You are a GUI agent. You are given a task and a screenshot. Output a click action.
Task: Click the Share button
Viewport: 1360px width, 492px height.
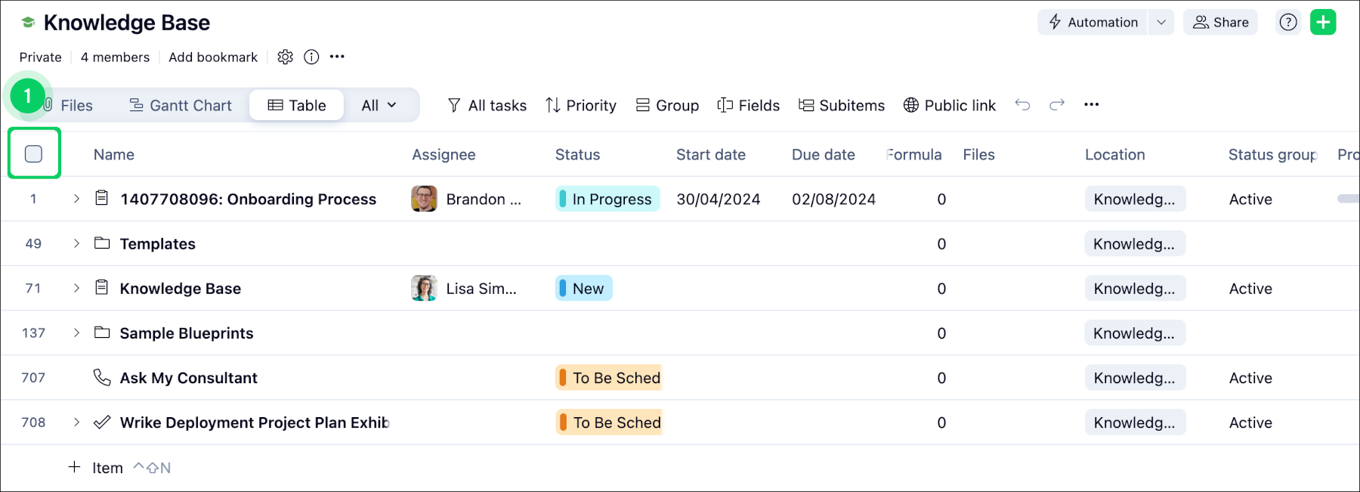coord(1220,23)
